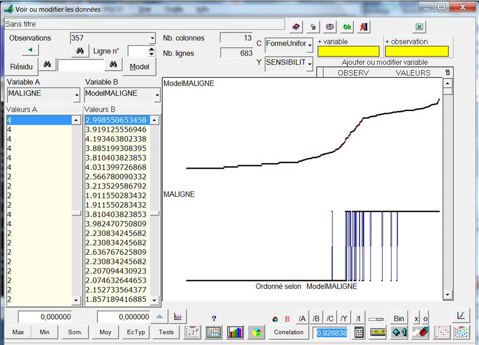Open the C FormeUnifor dropdown
This screenshot has height=345, width=479.
(310, 44)
